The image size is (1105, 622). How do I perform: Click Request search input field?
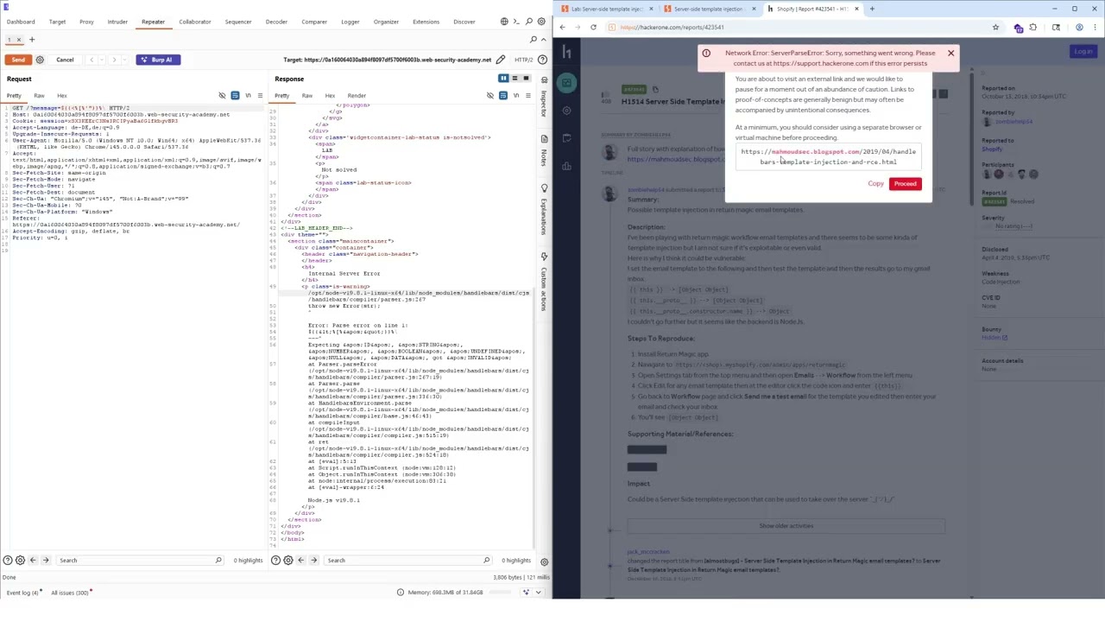coord(139,561)
